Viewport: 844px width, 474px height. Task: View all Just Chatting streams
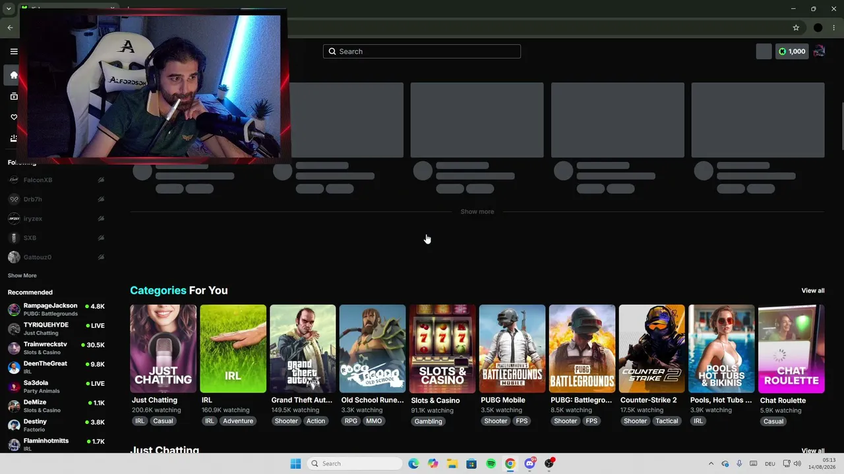click(x=813, y=451)
